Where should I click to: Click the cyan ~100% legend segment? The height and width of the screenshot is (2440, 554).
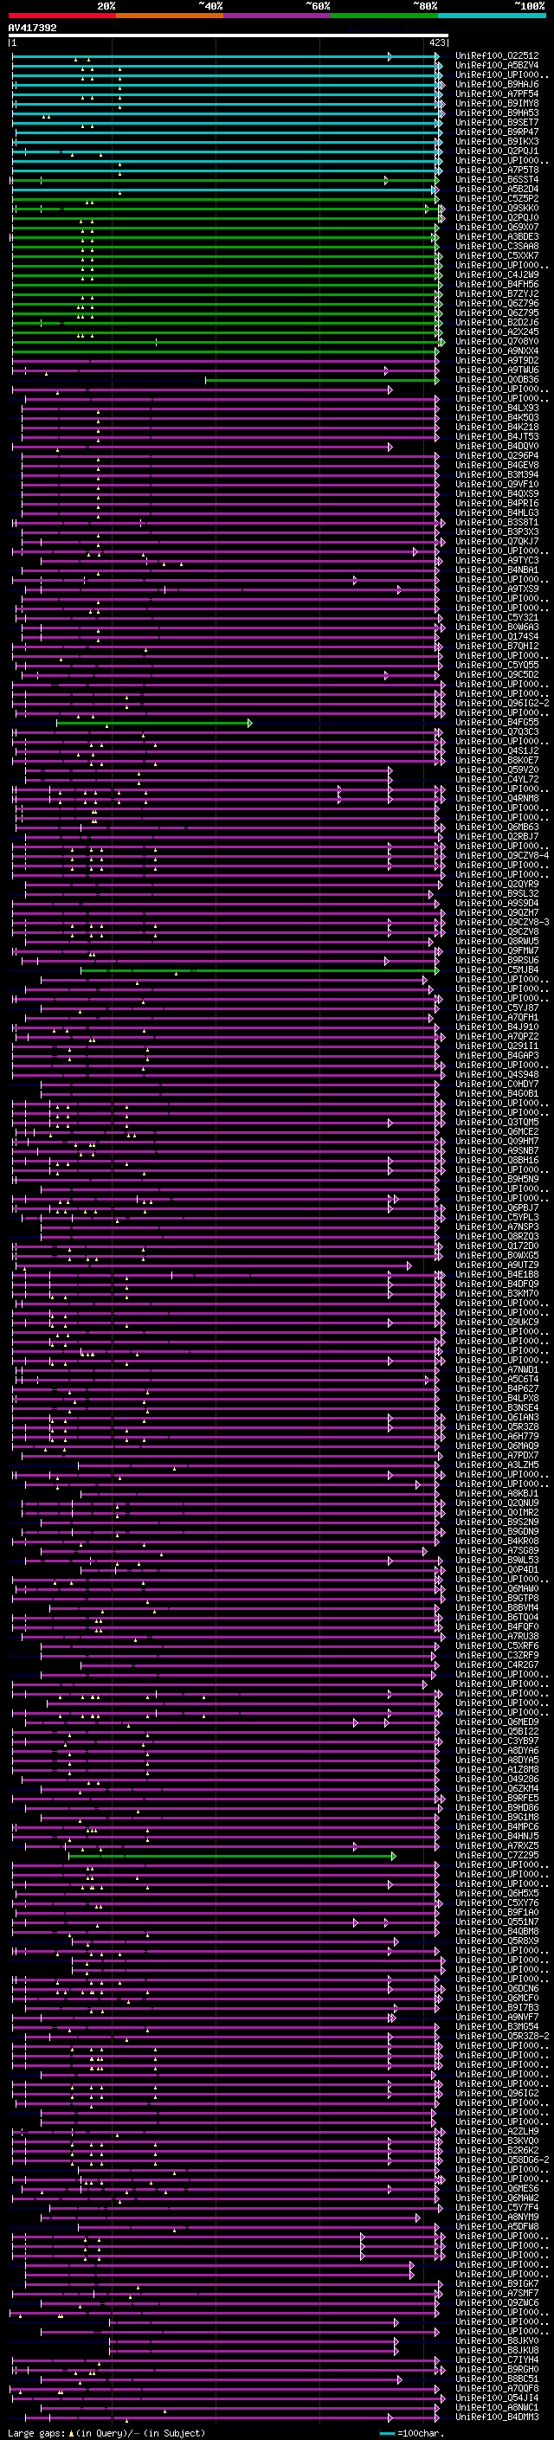[492, 16]
